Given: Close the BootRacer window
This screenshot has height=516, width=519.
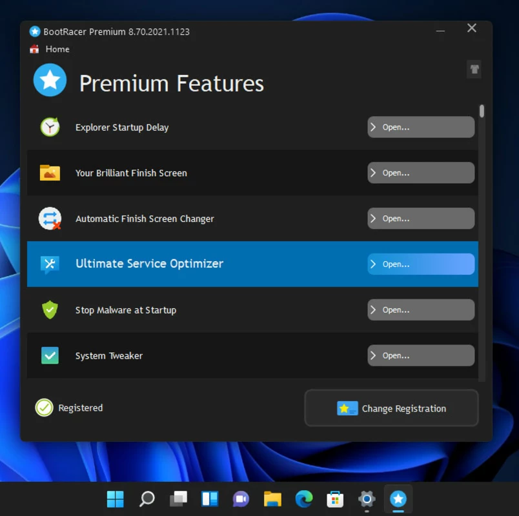Looking at the screenshot, I should tap(472, 28).
